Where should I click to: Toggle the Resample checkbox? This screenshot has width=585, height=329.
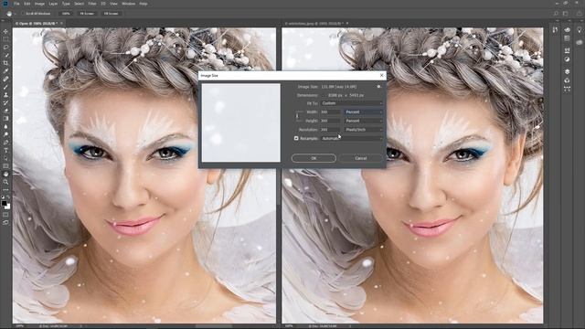[296, 138]
